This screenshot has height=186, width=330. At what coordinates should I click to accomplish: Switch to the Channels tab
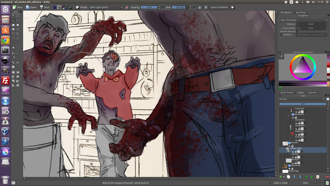pyautogui.click(x=312, y=92)
